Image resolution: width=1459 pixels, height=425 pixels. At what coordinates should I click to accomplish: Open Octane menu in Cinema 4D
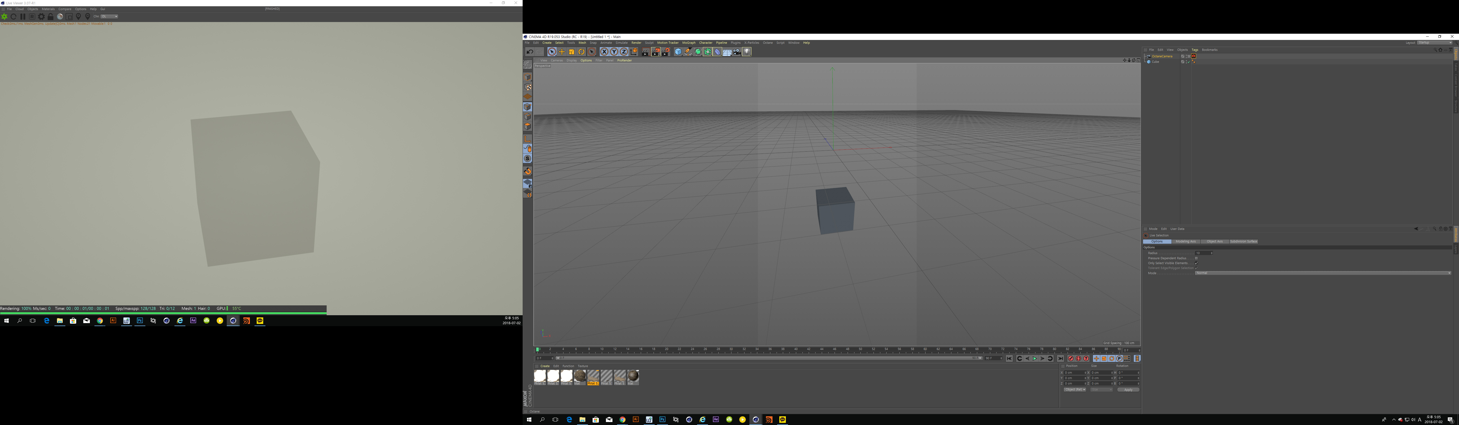click(767, 43)
